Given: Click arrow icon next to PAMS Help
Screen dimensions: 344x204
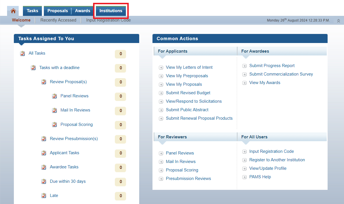Looking at the screenshot, I should [x=244, y=177].
